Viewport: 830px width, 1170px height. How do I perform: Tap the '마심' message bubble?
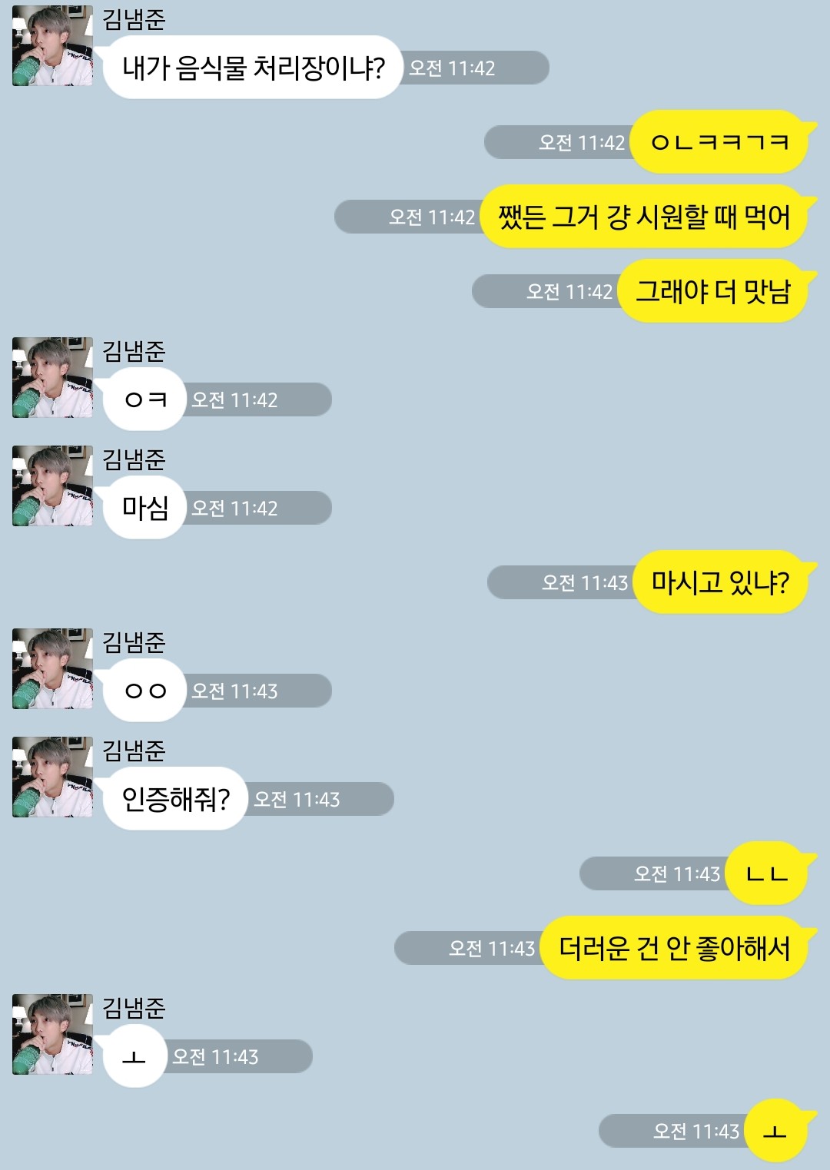(144, 508)
